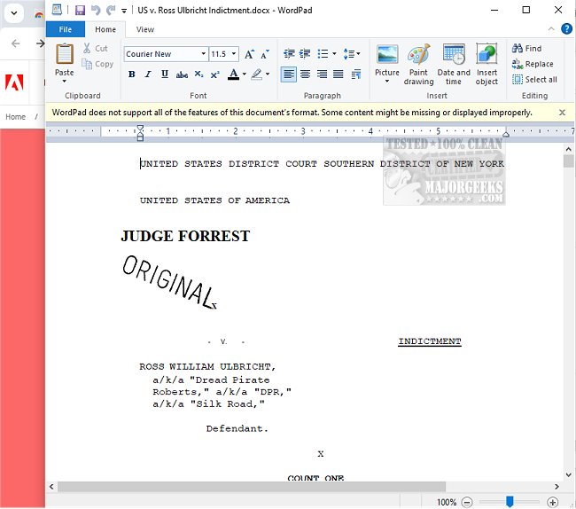Click the Grow font icon

(x=249, y=54)
